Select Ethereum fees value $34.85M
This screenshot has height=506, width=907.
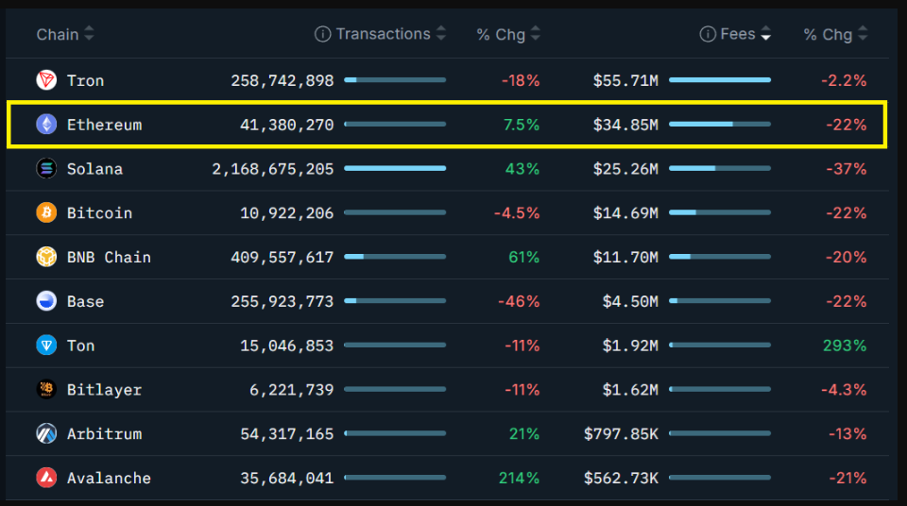(625, 125)
